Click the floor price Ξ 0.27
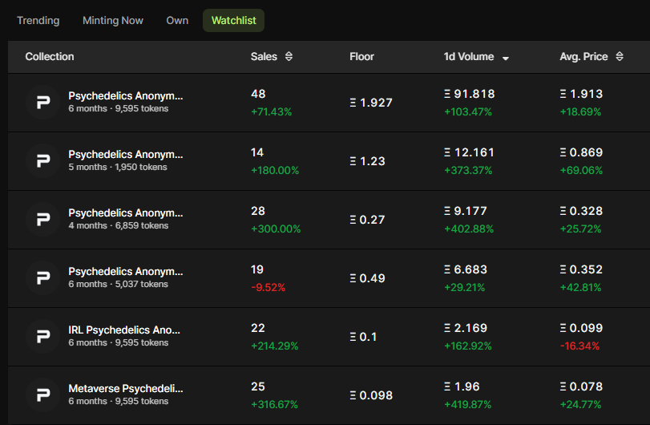 pyautogui.click(x=367, y=220)
